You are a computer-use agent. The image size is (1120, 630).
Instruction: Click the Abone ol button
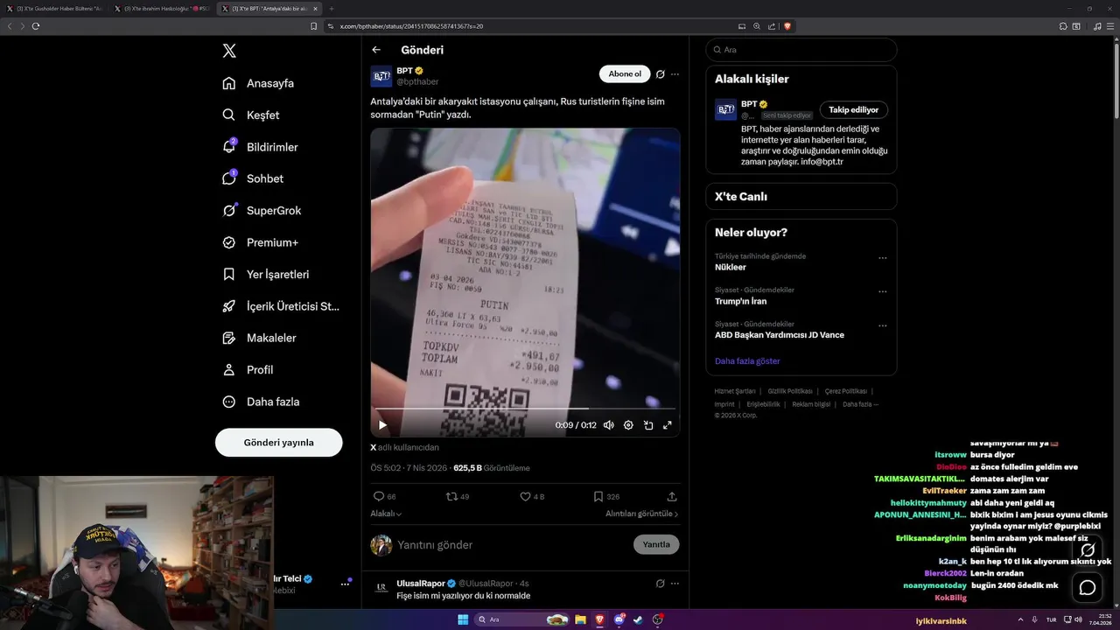click(x=625, y=74)
